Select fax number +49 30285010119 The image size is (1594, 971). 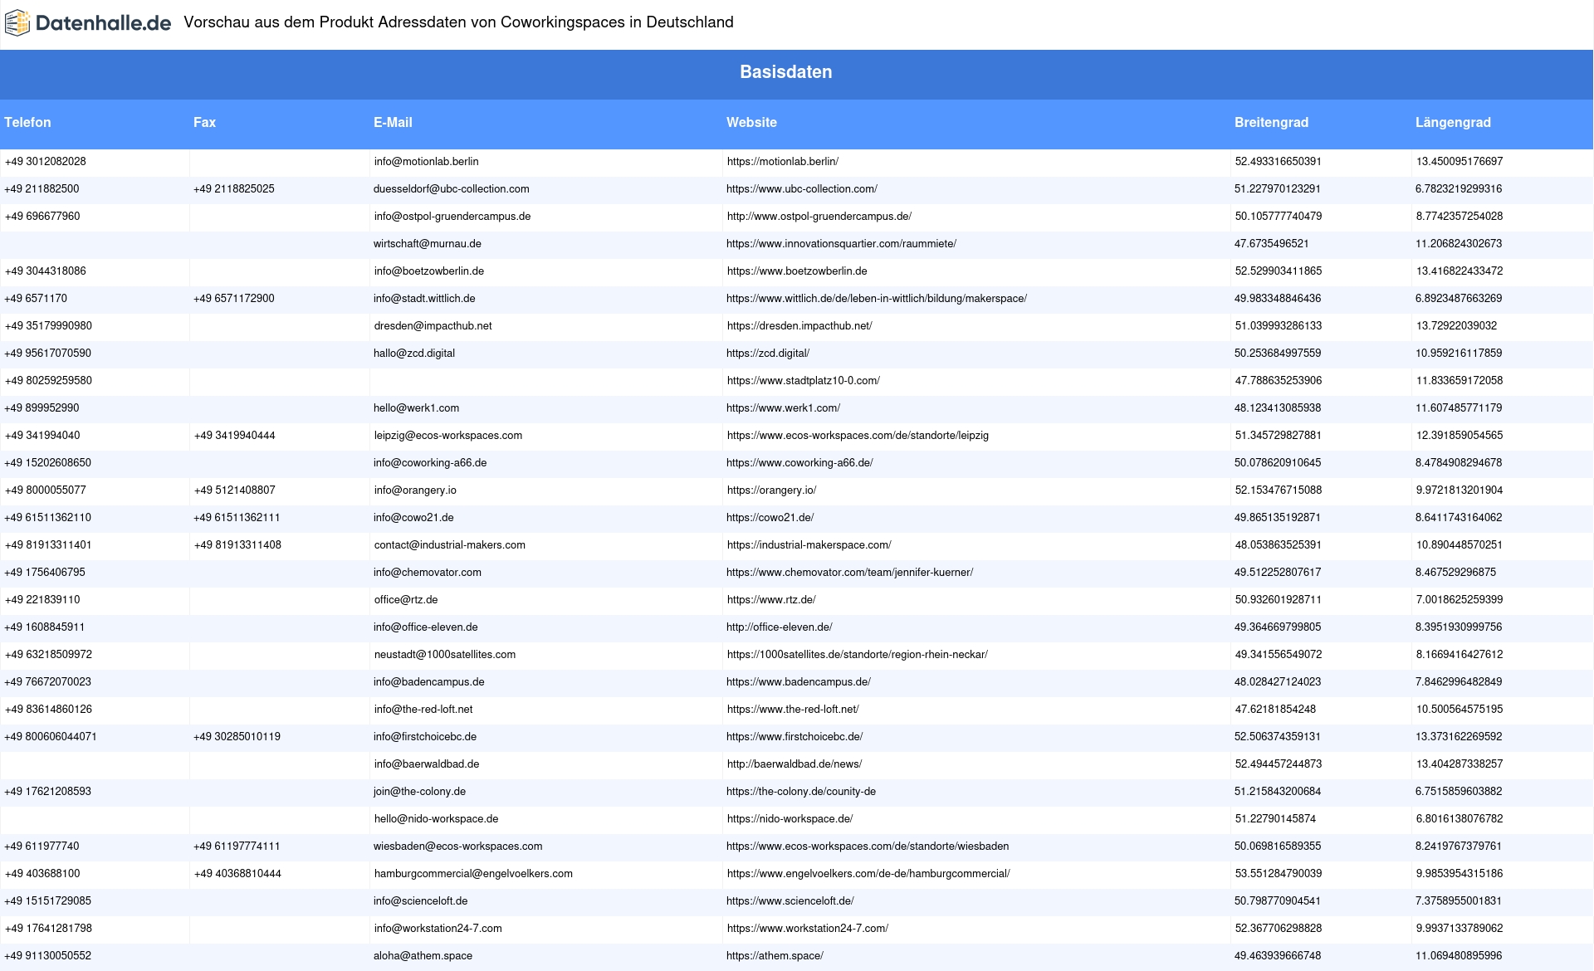click(x=237, y=737)
